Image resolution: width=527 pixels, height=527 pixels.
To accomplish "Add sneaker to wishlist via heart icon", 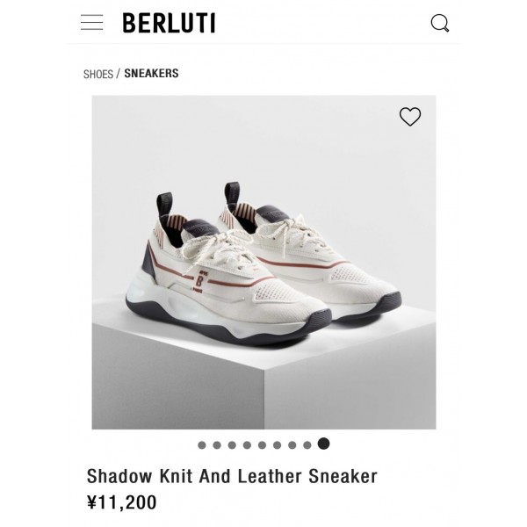I will pyautogui.click(x=409, y=117).
